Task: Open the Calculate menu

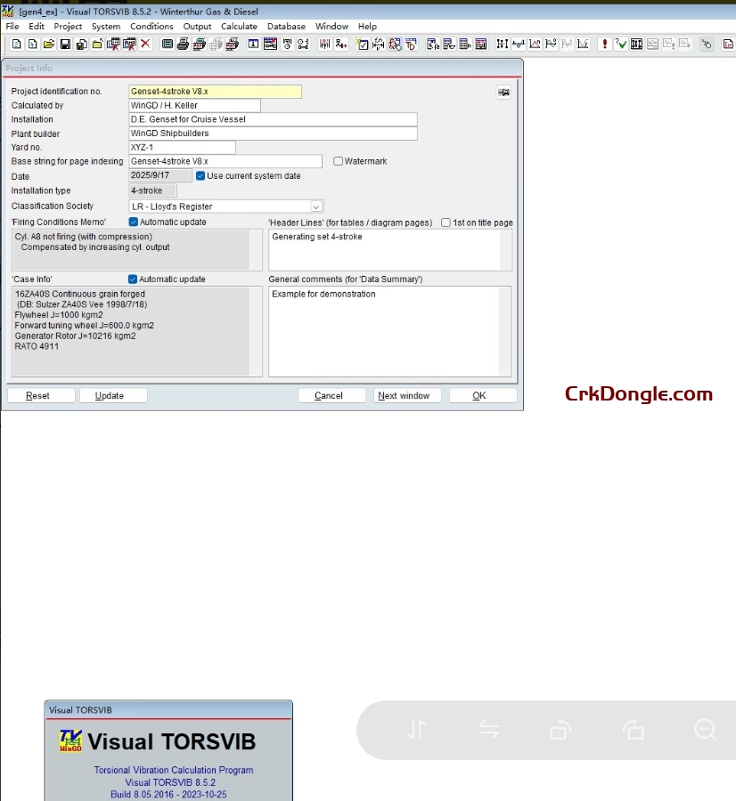Action: 239,26
